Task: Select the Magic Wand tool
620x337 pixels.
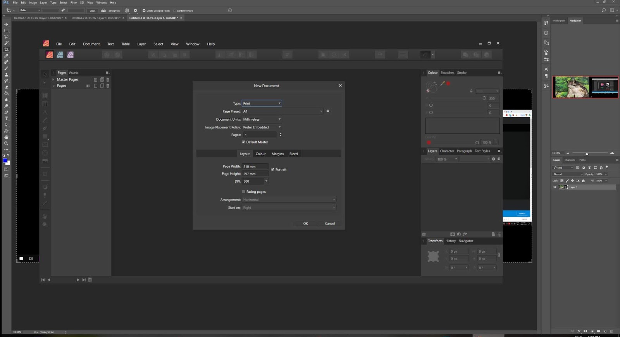Action: tap(6, 43)
